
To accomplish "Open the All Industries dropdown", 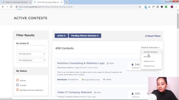I will tap(31, 54).
